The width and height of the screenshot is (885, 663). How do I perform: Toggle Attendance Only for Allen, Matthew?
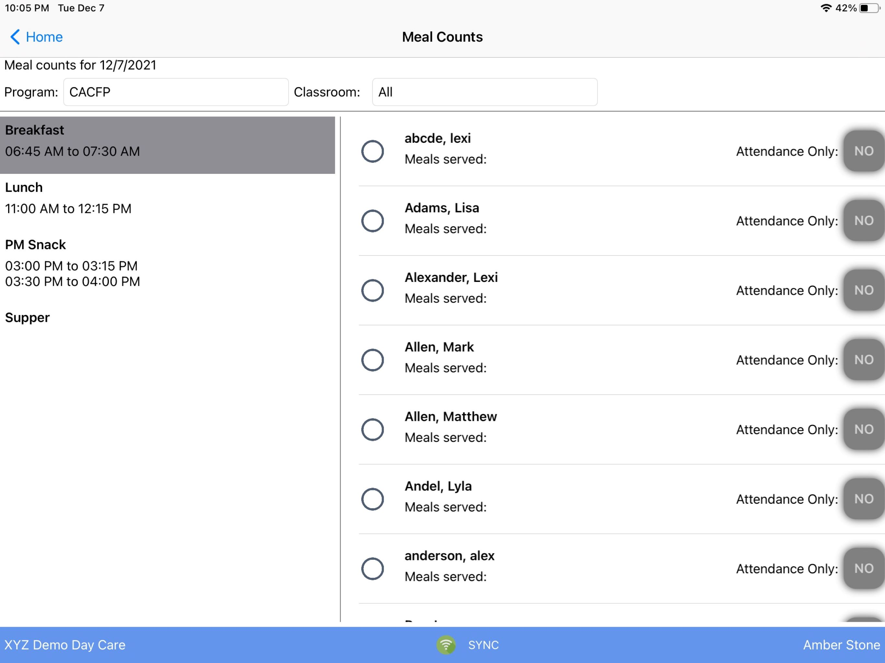click(x=864, y=429)
